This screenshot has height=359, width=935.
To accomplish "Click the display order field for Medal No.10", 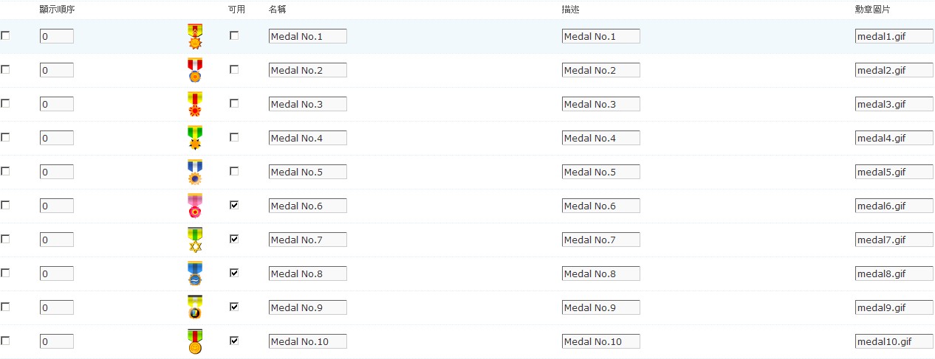I will (x=57, y=341).
